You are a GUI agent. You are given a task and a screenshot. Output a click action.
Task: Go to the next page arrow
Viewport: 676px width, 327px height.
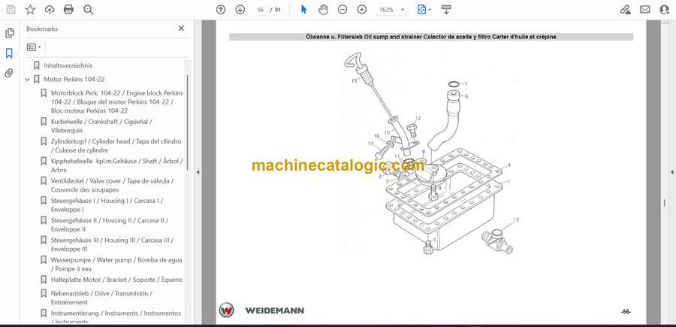(x=240, y=10)
